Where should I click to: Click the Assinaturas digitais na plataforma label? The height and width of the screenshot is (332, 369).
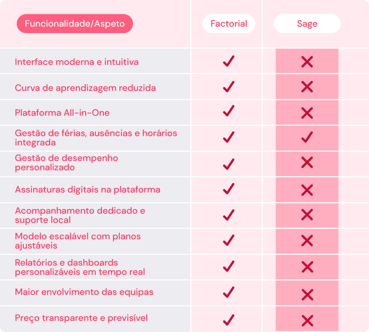click(x=88, y=190)
